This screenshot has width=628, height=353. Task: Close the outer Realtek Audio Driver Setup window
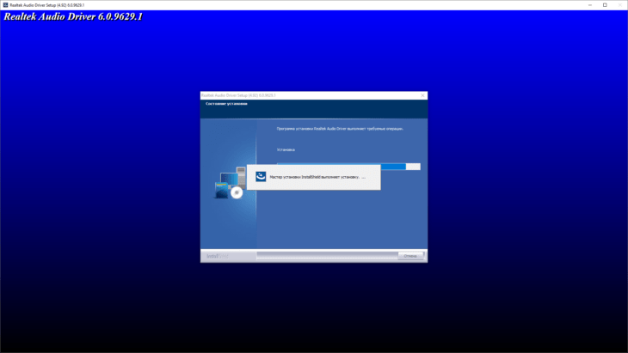click(x=620, y=5)
